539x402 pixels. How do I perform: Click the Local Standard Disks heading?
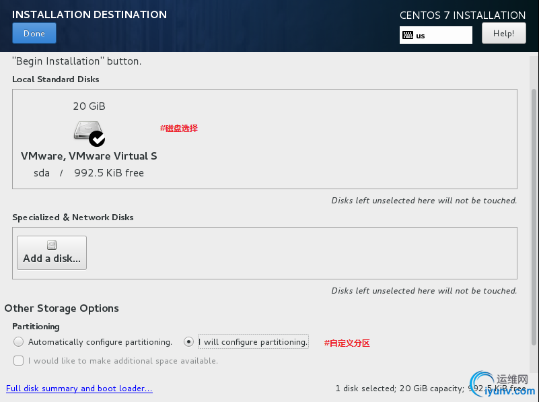[x=56, y=79]
